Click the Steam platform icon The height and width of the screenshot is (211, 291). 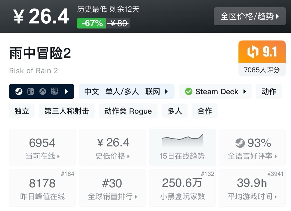pos(19,92)
